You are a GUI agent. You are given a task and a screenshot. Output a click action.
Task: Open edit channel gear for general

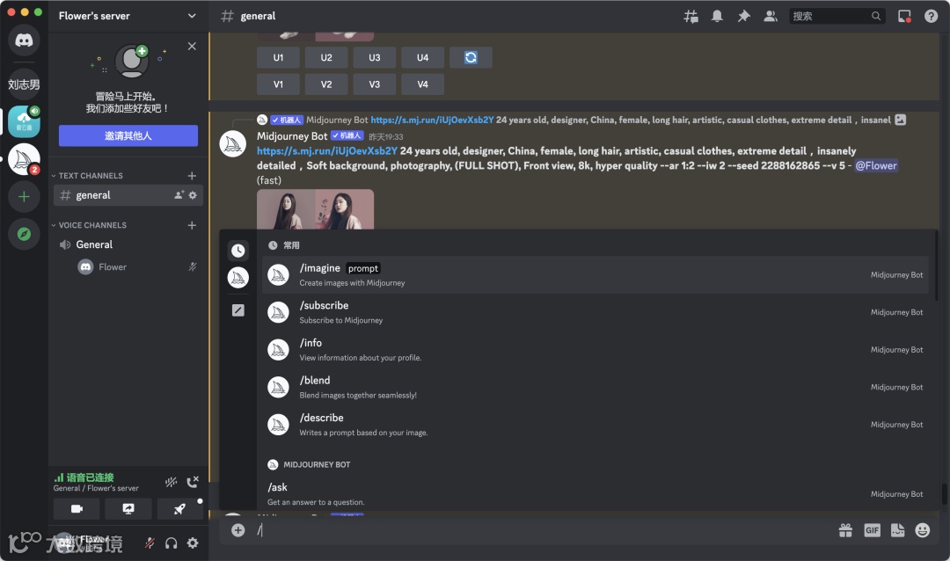tap(193, 195)
